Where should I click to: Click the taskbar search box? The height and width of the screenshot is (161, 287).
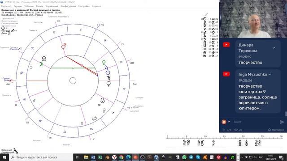coord(41,157)
